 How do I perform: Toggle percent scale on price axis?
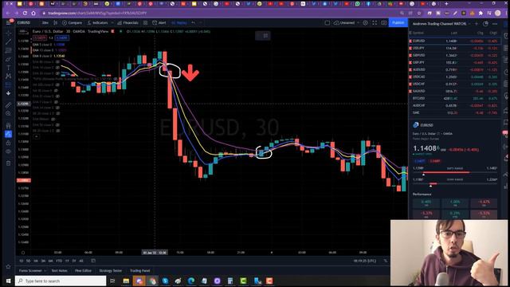tap(386, 261)
